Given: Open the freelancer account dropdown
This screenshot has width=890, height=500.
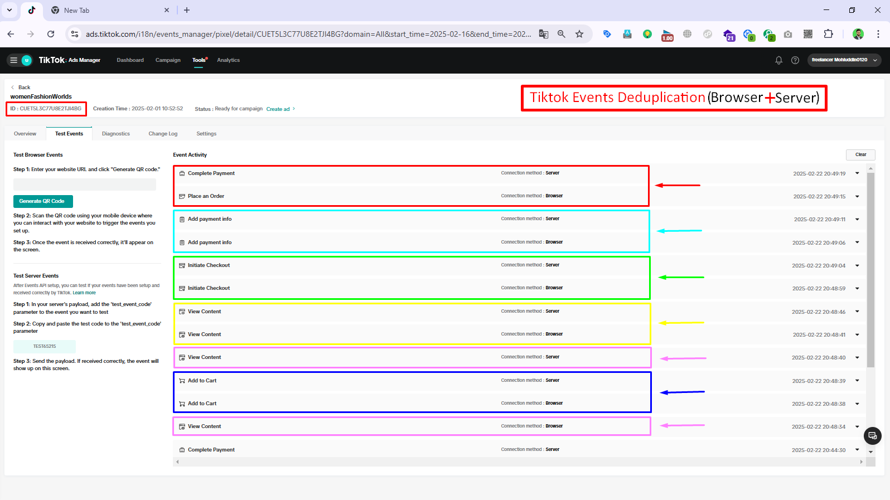Looking at the screenshot, I should [x=844, y=60].
